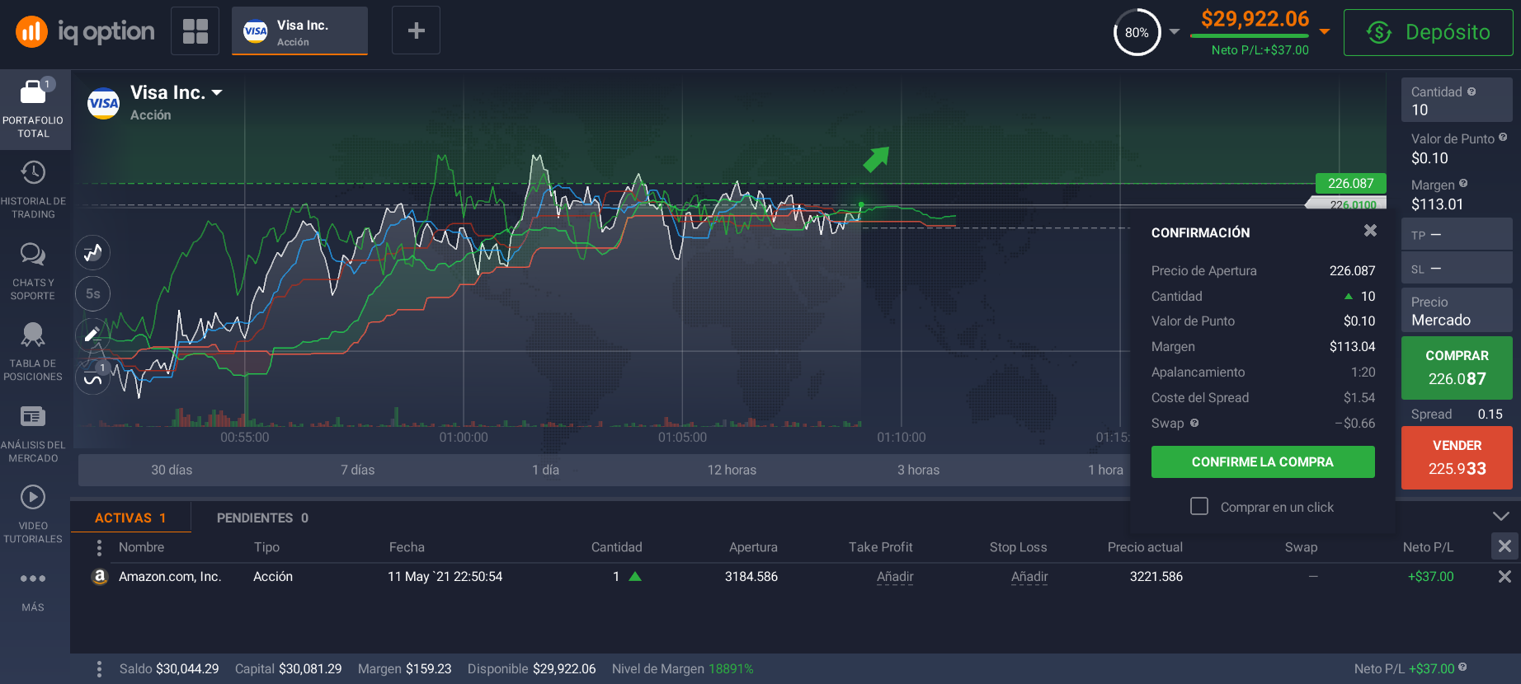
Task: Open the IQ Option logo home
Action: point(84,31)
